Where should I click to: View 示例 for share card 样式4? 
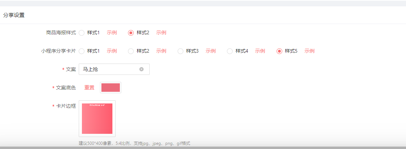tap(260, 51)
